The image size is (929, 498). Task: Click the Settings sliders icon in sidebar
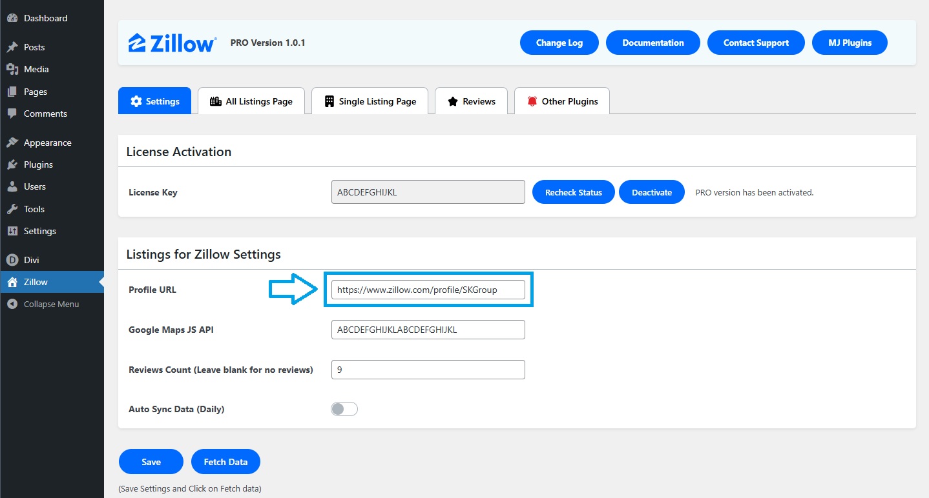click(x=12, y=231)
